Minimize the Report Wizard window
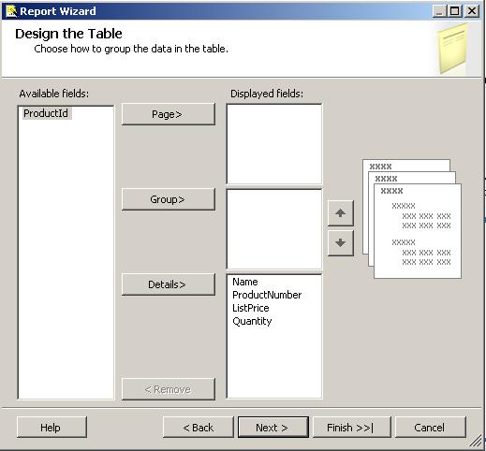The image size is (486, 451). 439,11
